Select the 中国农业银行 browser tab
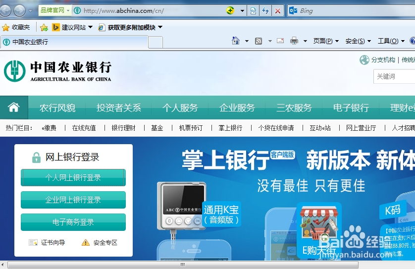The height and width of the screenshot is (269, 415). coord(74,42)
